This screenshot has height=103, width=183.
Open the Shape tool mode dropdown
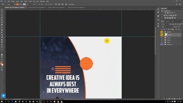10,4
